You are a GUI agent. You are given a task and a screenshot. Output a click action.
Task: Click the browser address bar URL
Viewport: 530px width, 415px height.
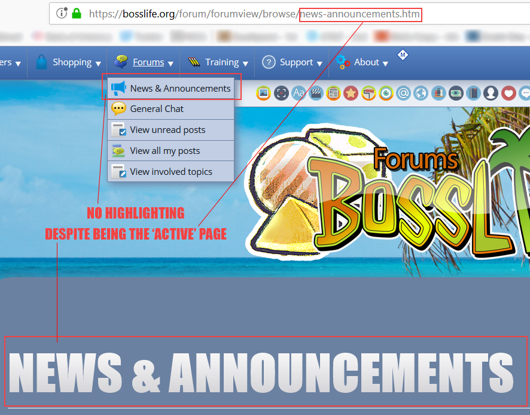pyautogui.click(x=251, y=13)
